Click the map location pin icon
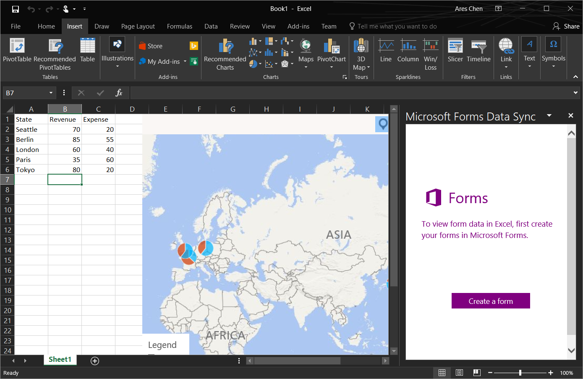Screen dimensions: 583x379 [x=383, y=124]
